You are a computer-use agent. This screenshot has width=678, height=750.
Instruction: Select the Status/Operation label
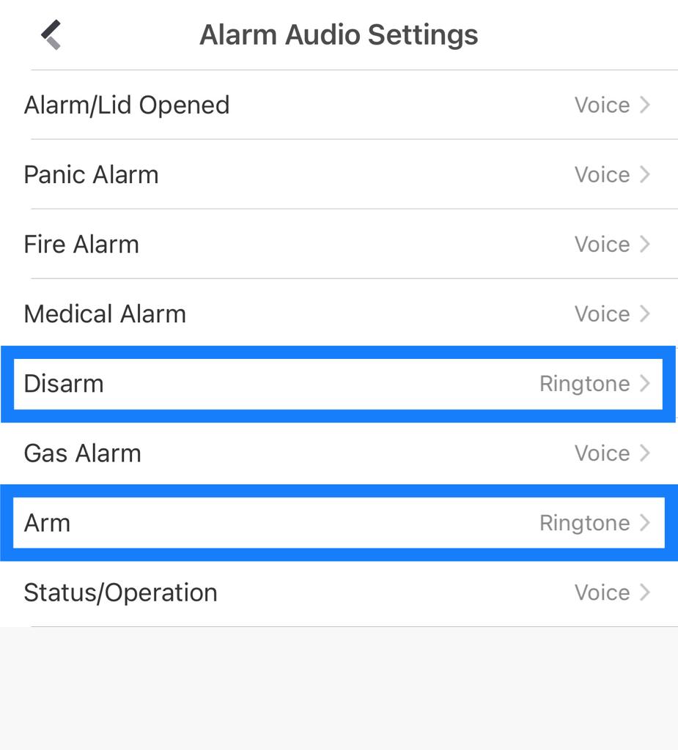pos(120,592)
